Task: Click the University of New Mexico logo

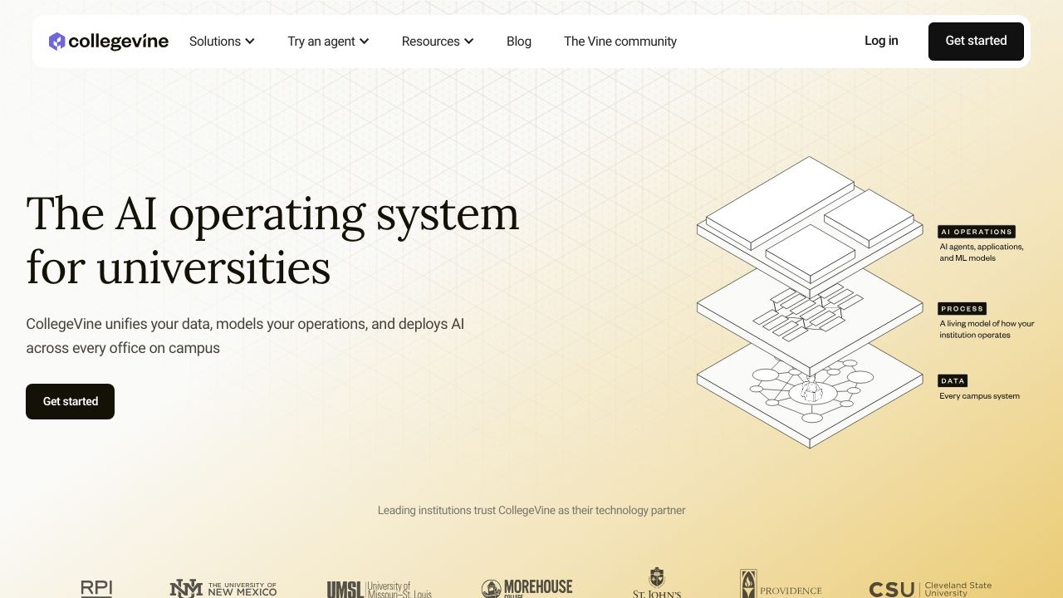Action: pyautogui.click(x=223, y=589)
